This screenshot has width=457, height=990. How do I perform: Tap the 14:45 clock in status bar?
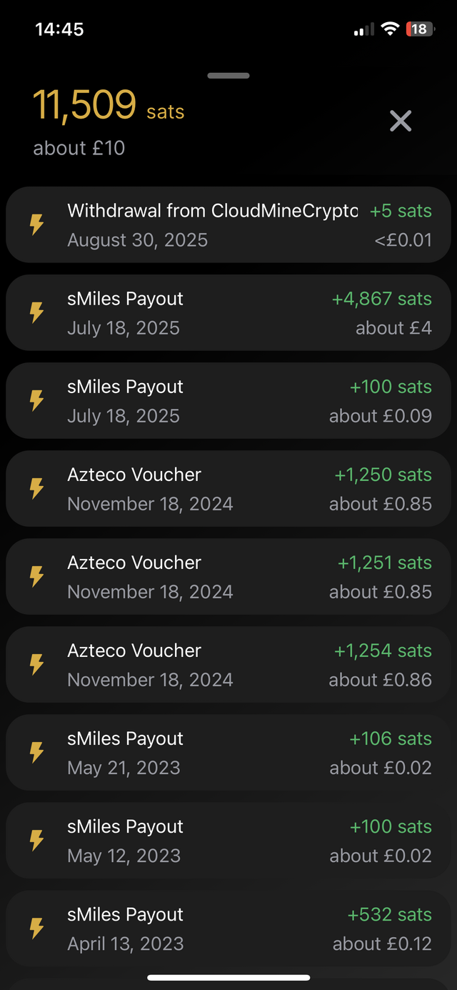pos(59,29)
